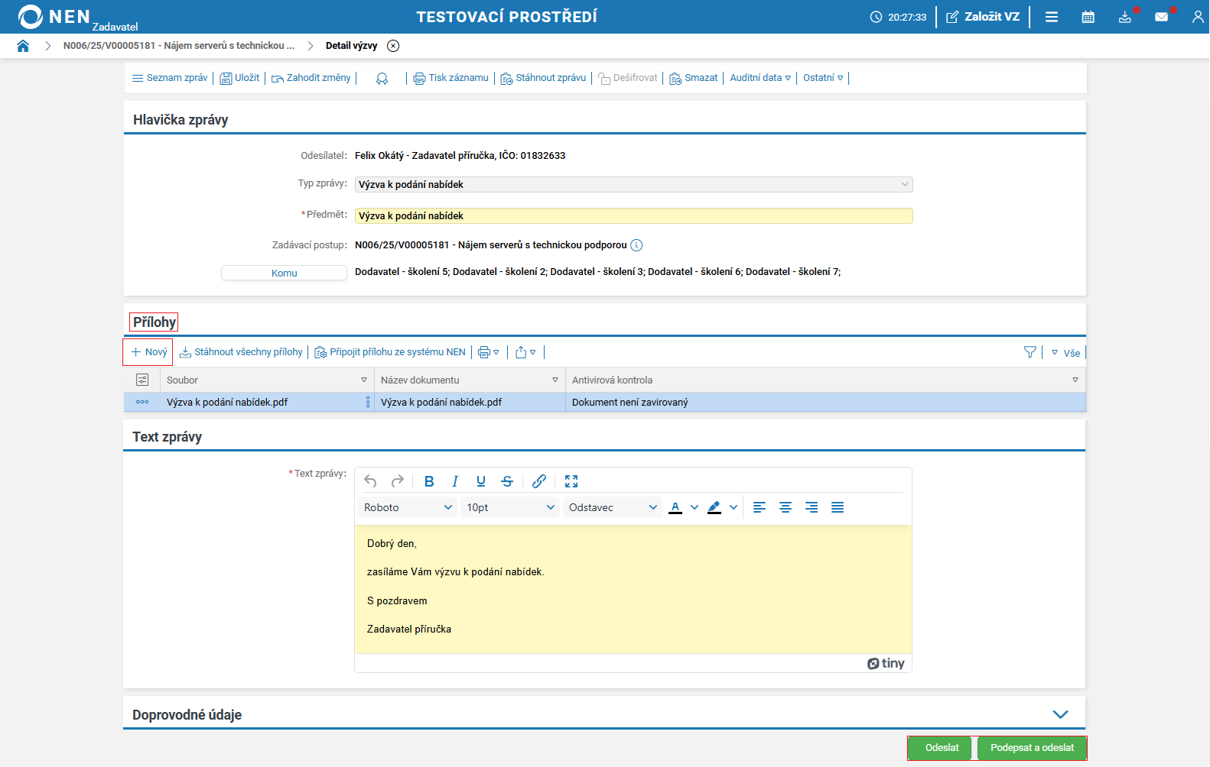The image size is (1210, 767).
Task: Toggle bold formatting in editor
Action: [429, 481]
